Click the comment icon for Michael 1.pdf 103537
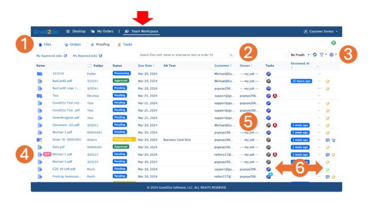The image size is (373, 210). [327, 155]
